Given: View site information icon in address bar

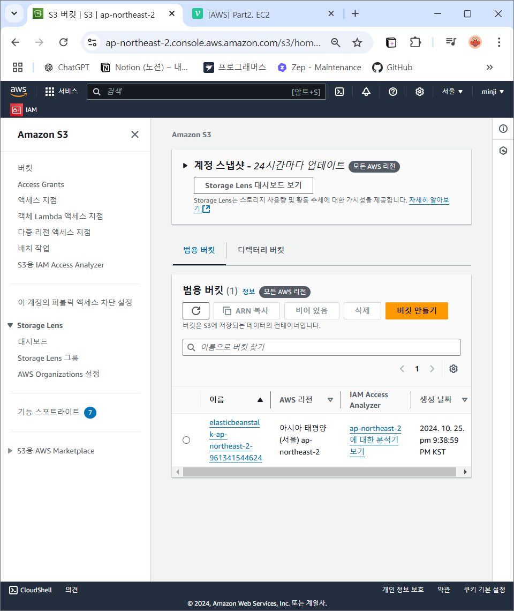Looking at the screenshot, I should point(92,42).
